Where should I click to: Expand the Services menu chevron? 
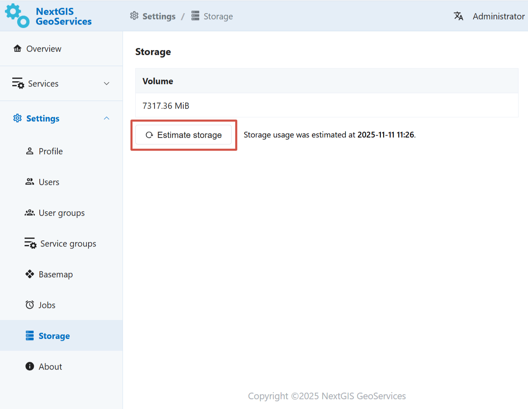coord(107,84)
